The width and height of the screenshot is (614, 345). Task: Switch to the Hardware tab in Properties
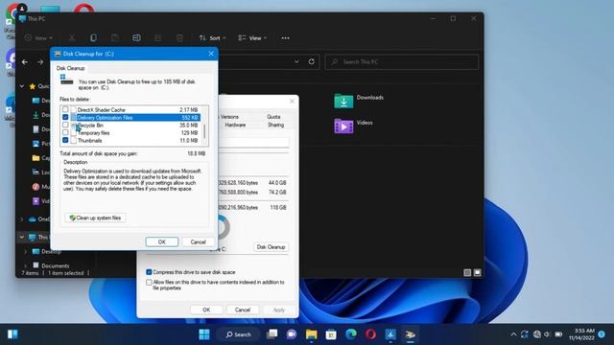(235, 125)
